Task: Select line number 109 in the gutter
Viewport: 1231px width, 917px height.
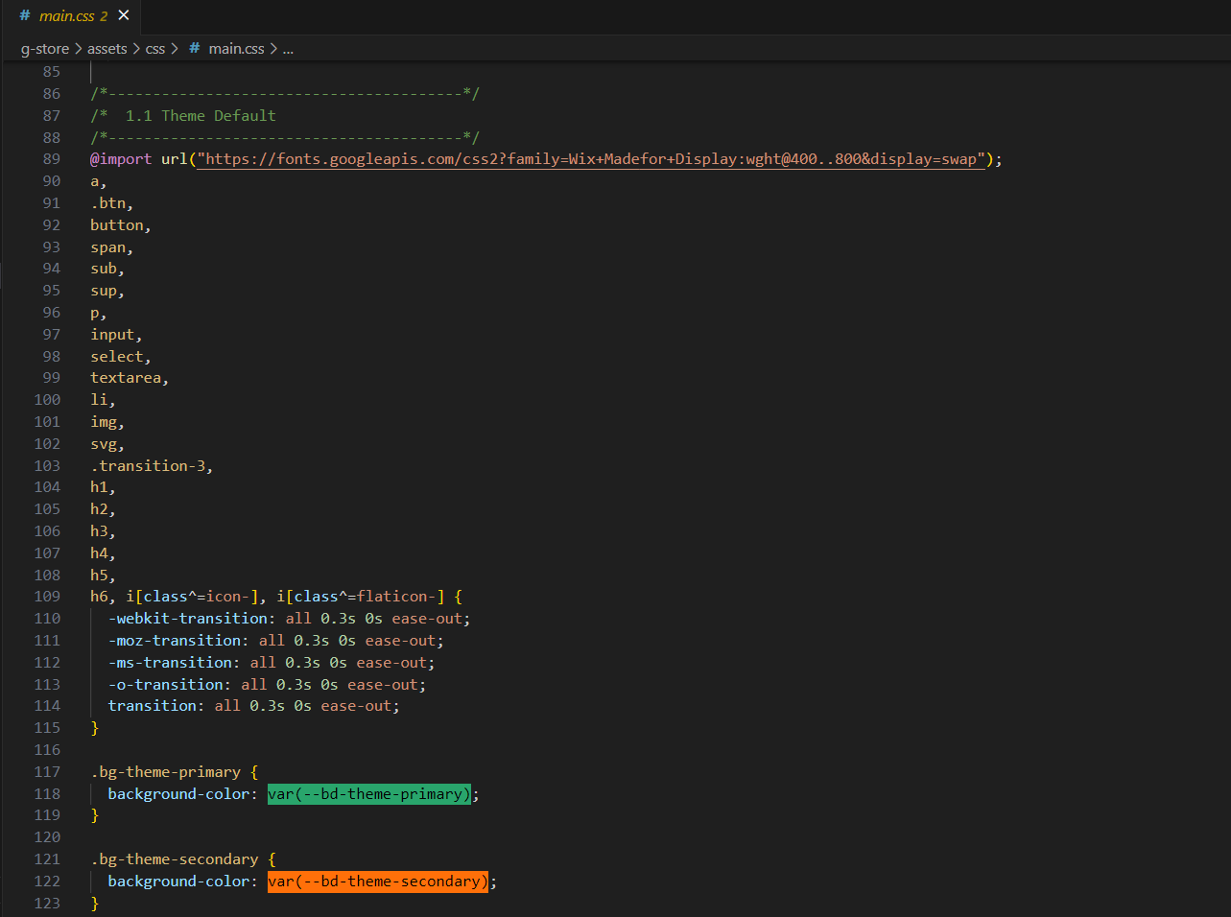Action: click(x=47, y=597)
